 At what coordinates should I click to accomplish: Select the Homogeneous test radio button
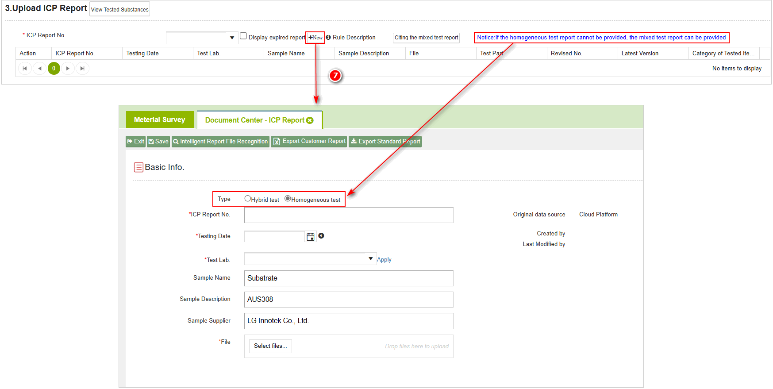click(x=288, y=199)
